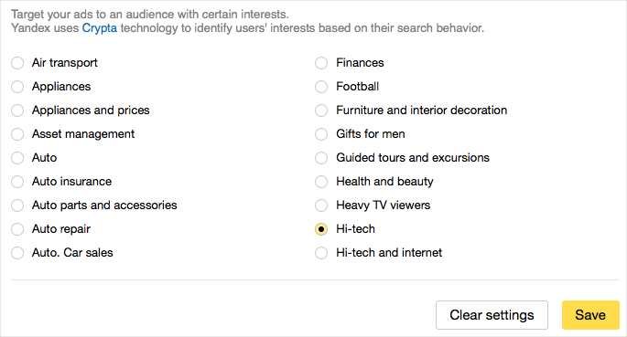Choose the Appliances interest option
The width and height of the screenshot is (627, 337).
tap(17, 87)
